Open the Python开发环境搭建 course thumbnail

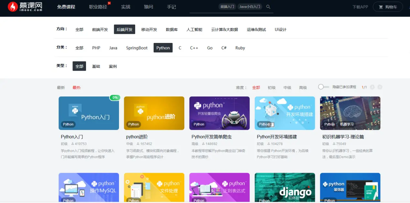click(x=285, y=113)
